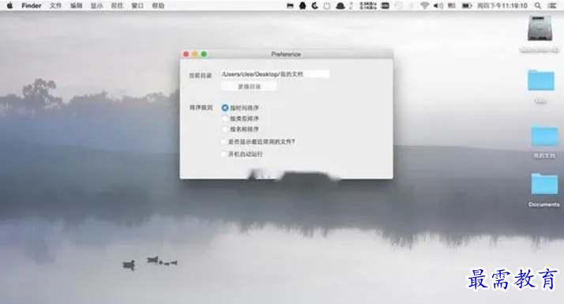Click the directory path field in Preference

(275, 74)
